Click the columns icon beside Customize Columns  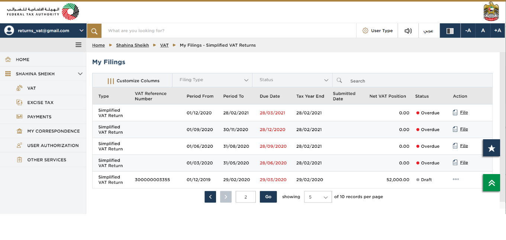(x=111, y=81)
